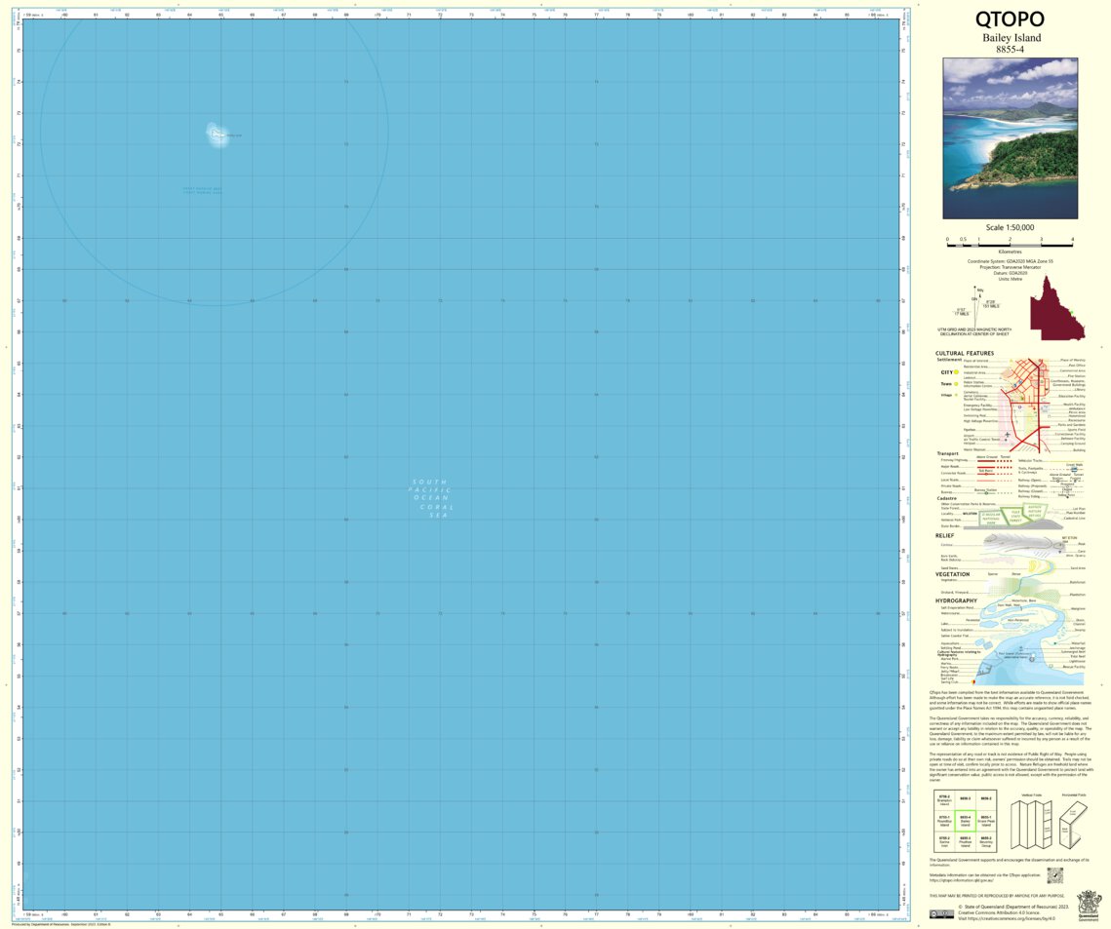Select the highlighted 8655-4 Bailey Island index cell
Viewport: 1111px width, 929px height.
click(x=966, y=821)
